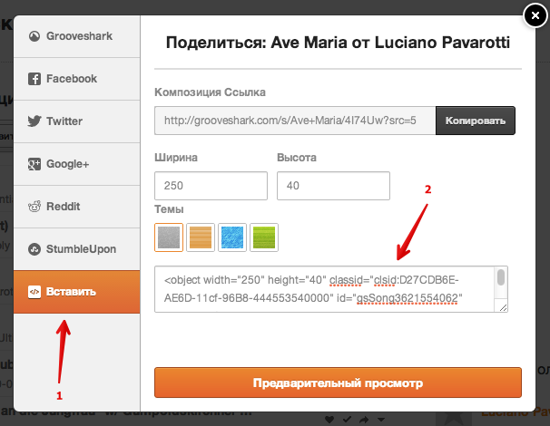Click the Google+ icon

[x=34, y=164]
